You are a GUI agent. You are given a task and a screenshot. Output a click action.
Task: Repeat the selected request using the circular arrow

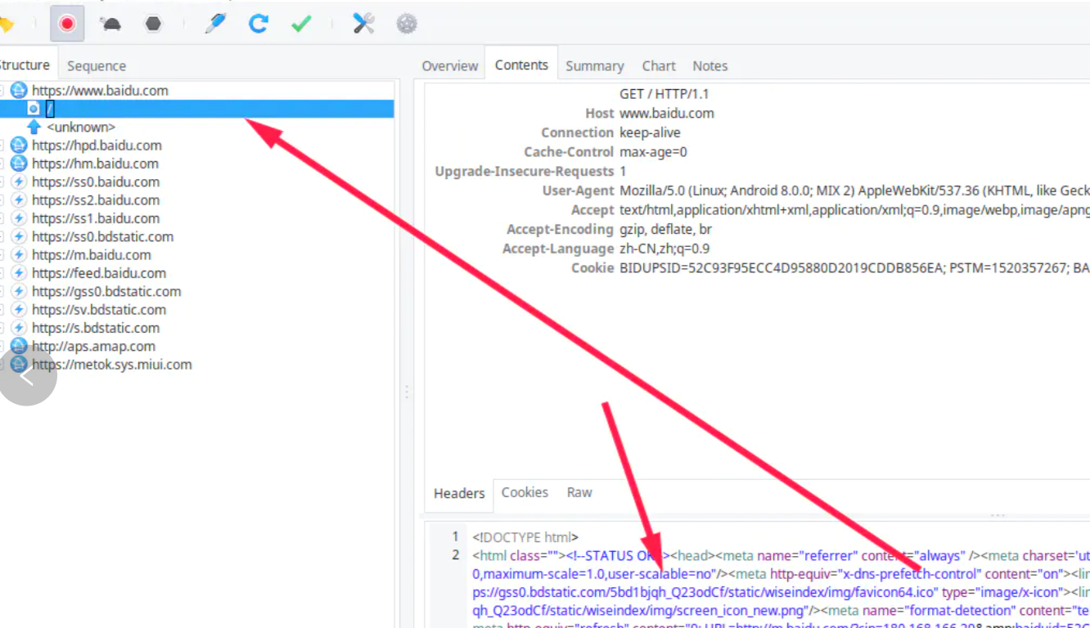tap(259, 24)
